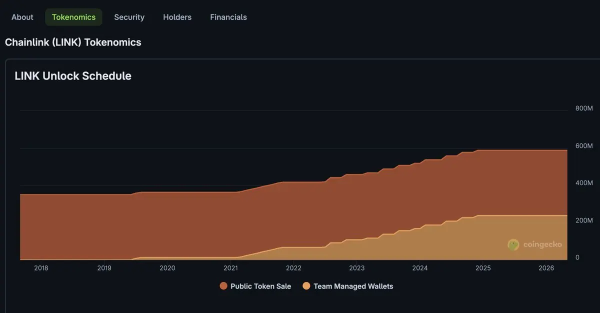Toggle Team Managed Wallets legend entry
The width and height of the screenshot is (600, 313).
348,286
